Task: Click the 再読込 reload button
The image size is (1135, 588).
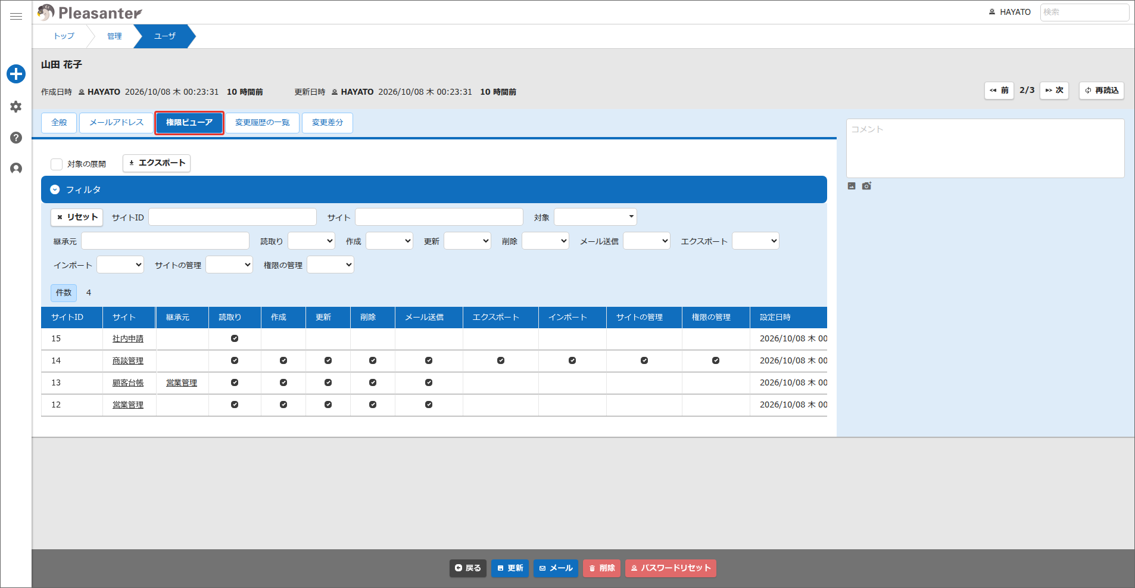Action: 1102,91
